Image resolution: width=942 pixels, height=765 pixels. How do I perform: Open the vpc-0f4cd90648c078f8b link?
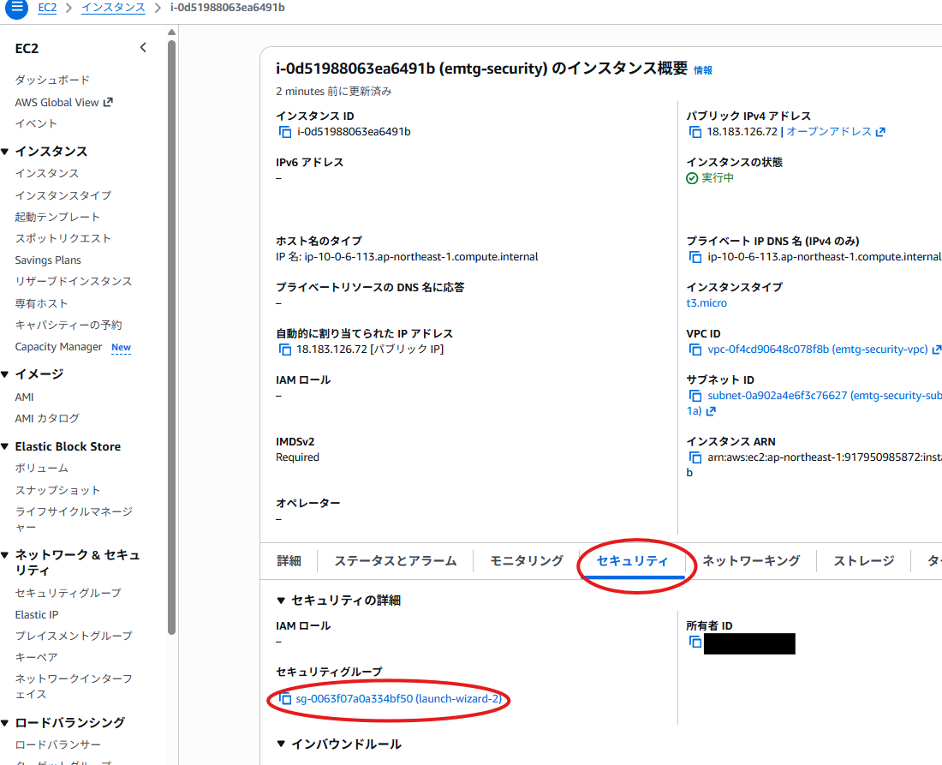pyautogui.click(x=818, y=350)
